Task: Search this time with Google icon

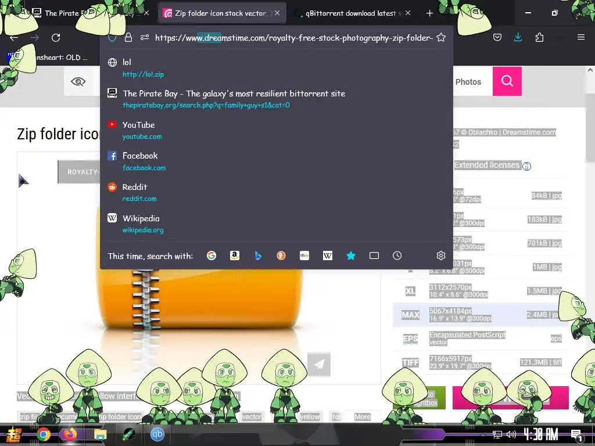Action: pyautogui.click(x=212, y=256)
